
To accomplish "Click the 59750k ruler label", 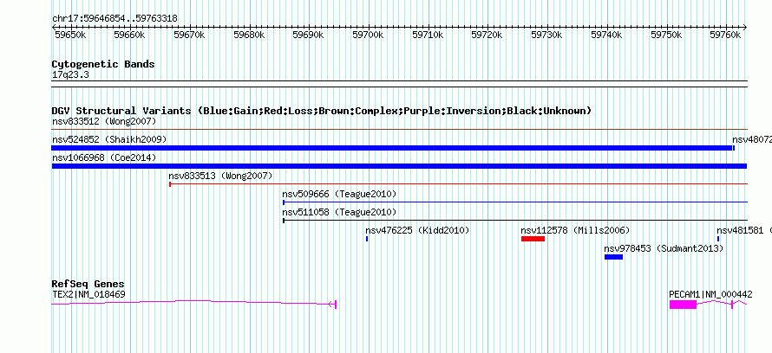I will pos(667,35).
